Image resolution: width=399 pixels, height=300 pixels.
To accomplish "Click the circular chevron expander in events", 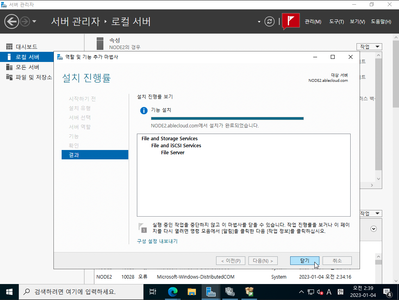I will tap(374, 229).
